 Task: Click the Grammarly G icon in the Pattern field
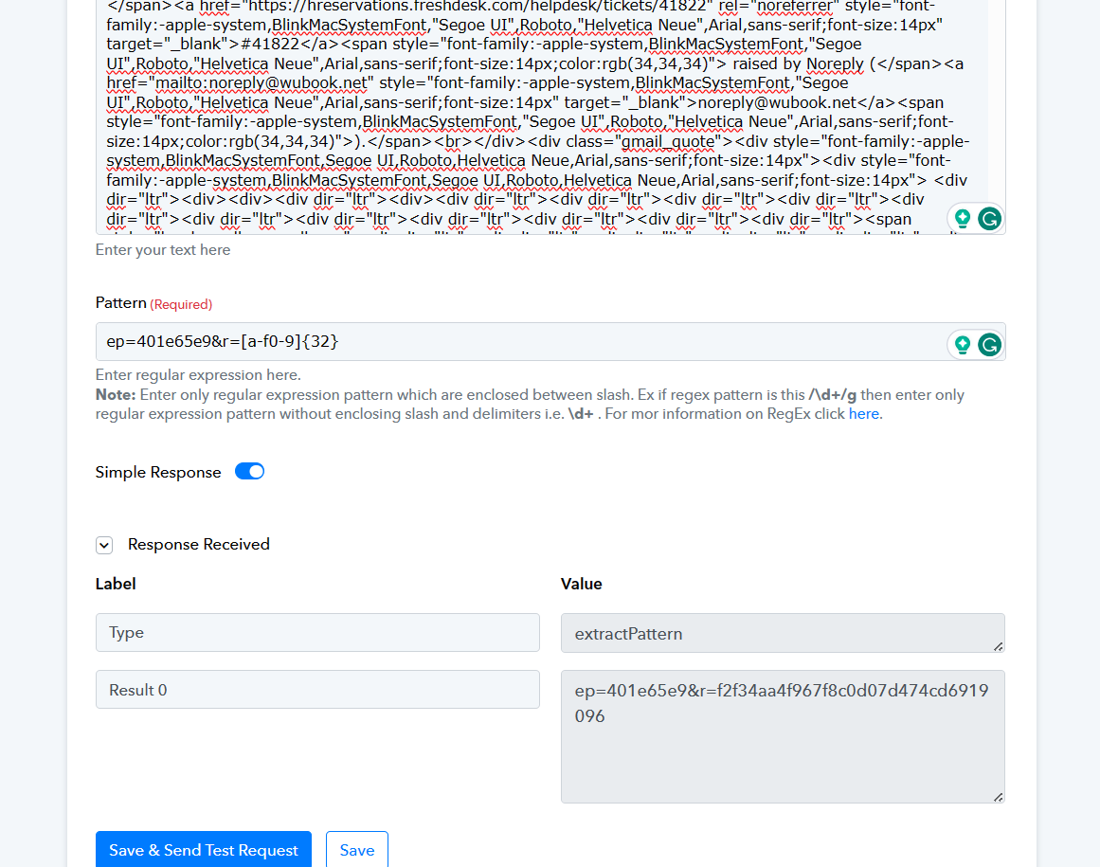(989, 345)
